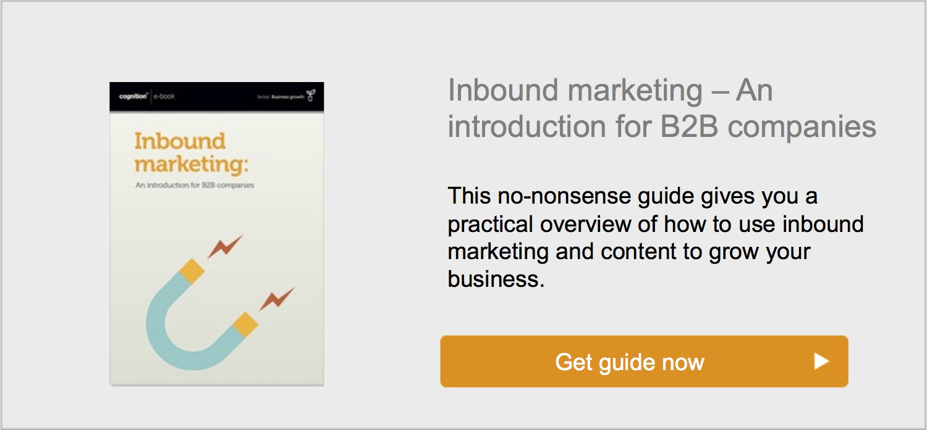
Task: Click the magnet's lower yellow tip
Action: click(245, 325)
